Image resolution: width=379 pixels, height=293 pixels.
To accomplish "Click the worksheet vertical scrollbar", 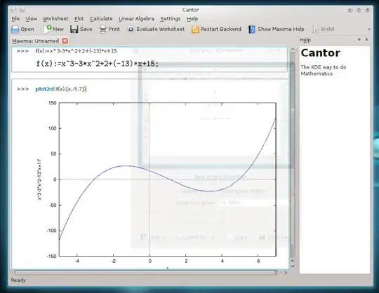I will tap(293, 154).
